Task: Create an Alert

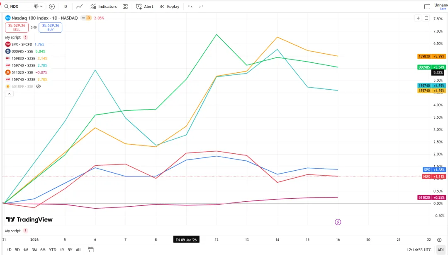Action: [145, 6]
